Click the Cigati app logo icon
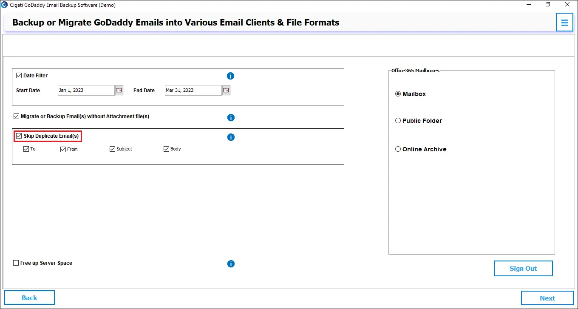The height and width of the screenshot is (309, 578). coord(4,5)
